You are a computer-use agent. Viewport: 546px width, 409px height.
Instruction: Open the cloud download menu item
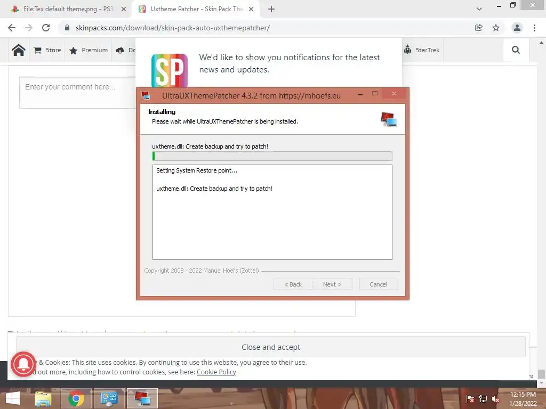click(x=125, y=50)
